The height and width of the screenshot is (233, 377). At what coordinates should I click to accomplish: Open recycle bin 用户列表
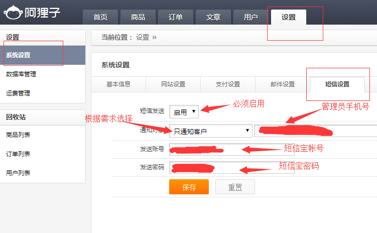pos(18,173)
